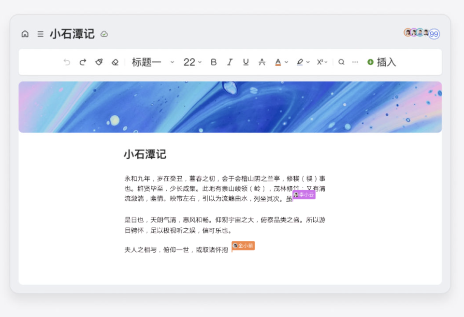The height and width of the screenshot is (317, 464).
Task: Toggle italic formatting
Action: click(230, 62)
